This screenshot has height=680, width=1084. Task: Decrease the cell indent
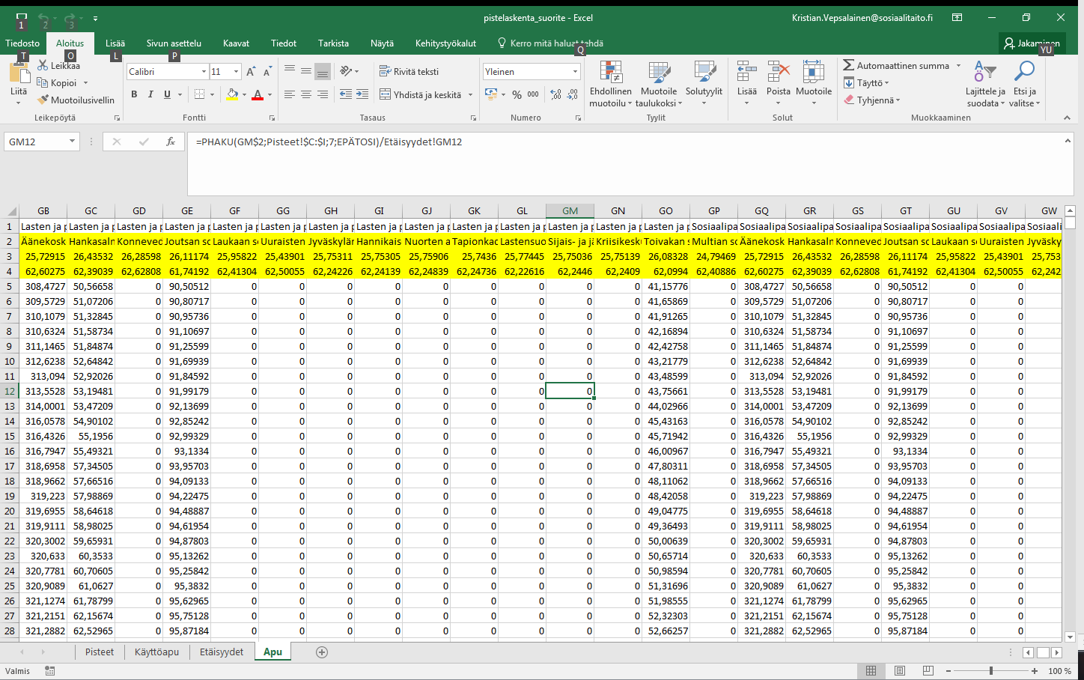tap(346, 94)
